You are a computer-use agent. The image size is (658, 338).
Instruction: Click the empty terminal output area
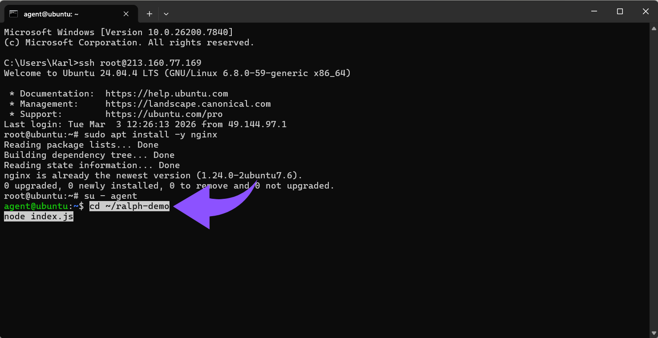[x=311, y=276]
